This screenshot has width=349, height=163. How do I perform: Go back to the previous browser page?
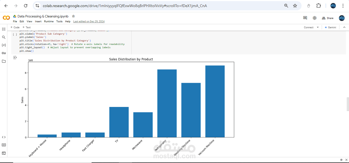(x=6, y=6)
